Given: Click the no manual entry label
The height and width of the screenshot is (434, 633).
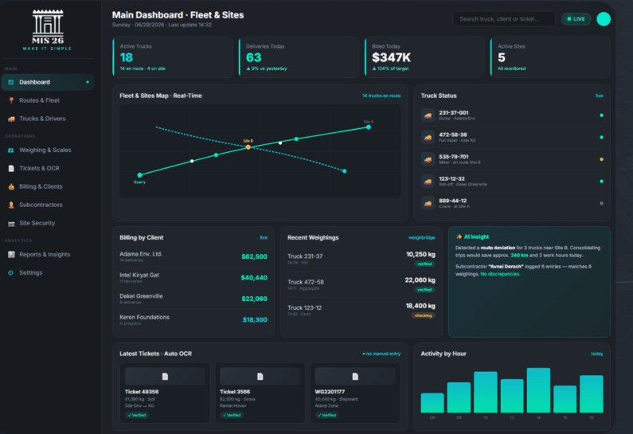Looking at the screenshot, I should pos(381,354).
